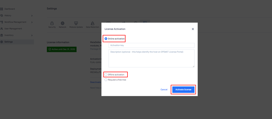The width and height of the screenshot is (272, 119).
Task: Click the Security padlock icon
Action: tap(52, 23)
